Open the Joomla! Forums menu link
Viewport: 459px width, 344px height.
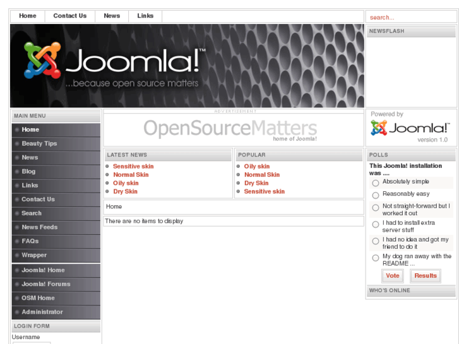(56, 284)
